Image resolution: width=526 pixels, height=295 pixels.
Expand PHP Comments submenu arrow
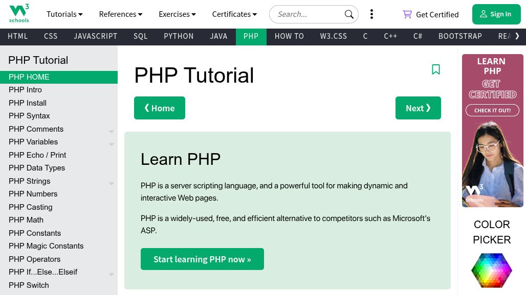coord(111,131)
